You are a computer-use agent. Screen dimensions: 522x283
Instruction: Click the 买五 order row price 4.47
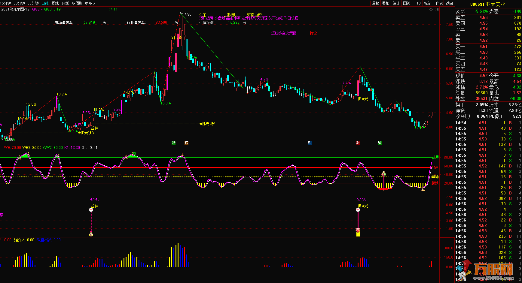pyautogui.click(x=484, y=69)
